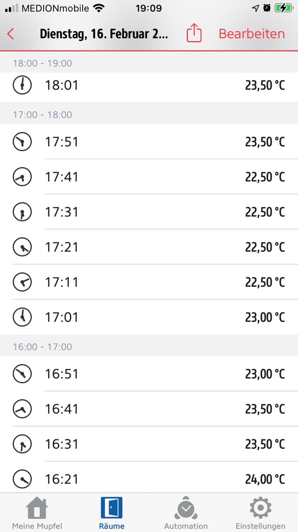The height and width of the screenshot is (532, 298).
Task: Tap the clock icon beside 17:01
Action: 22,317
